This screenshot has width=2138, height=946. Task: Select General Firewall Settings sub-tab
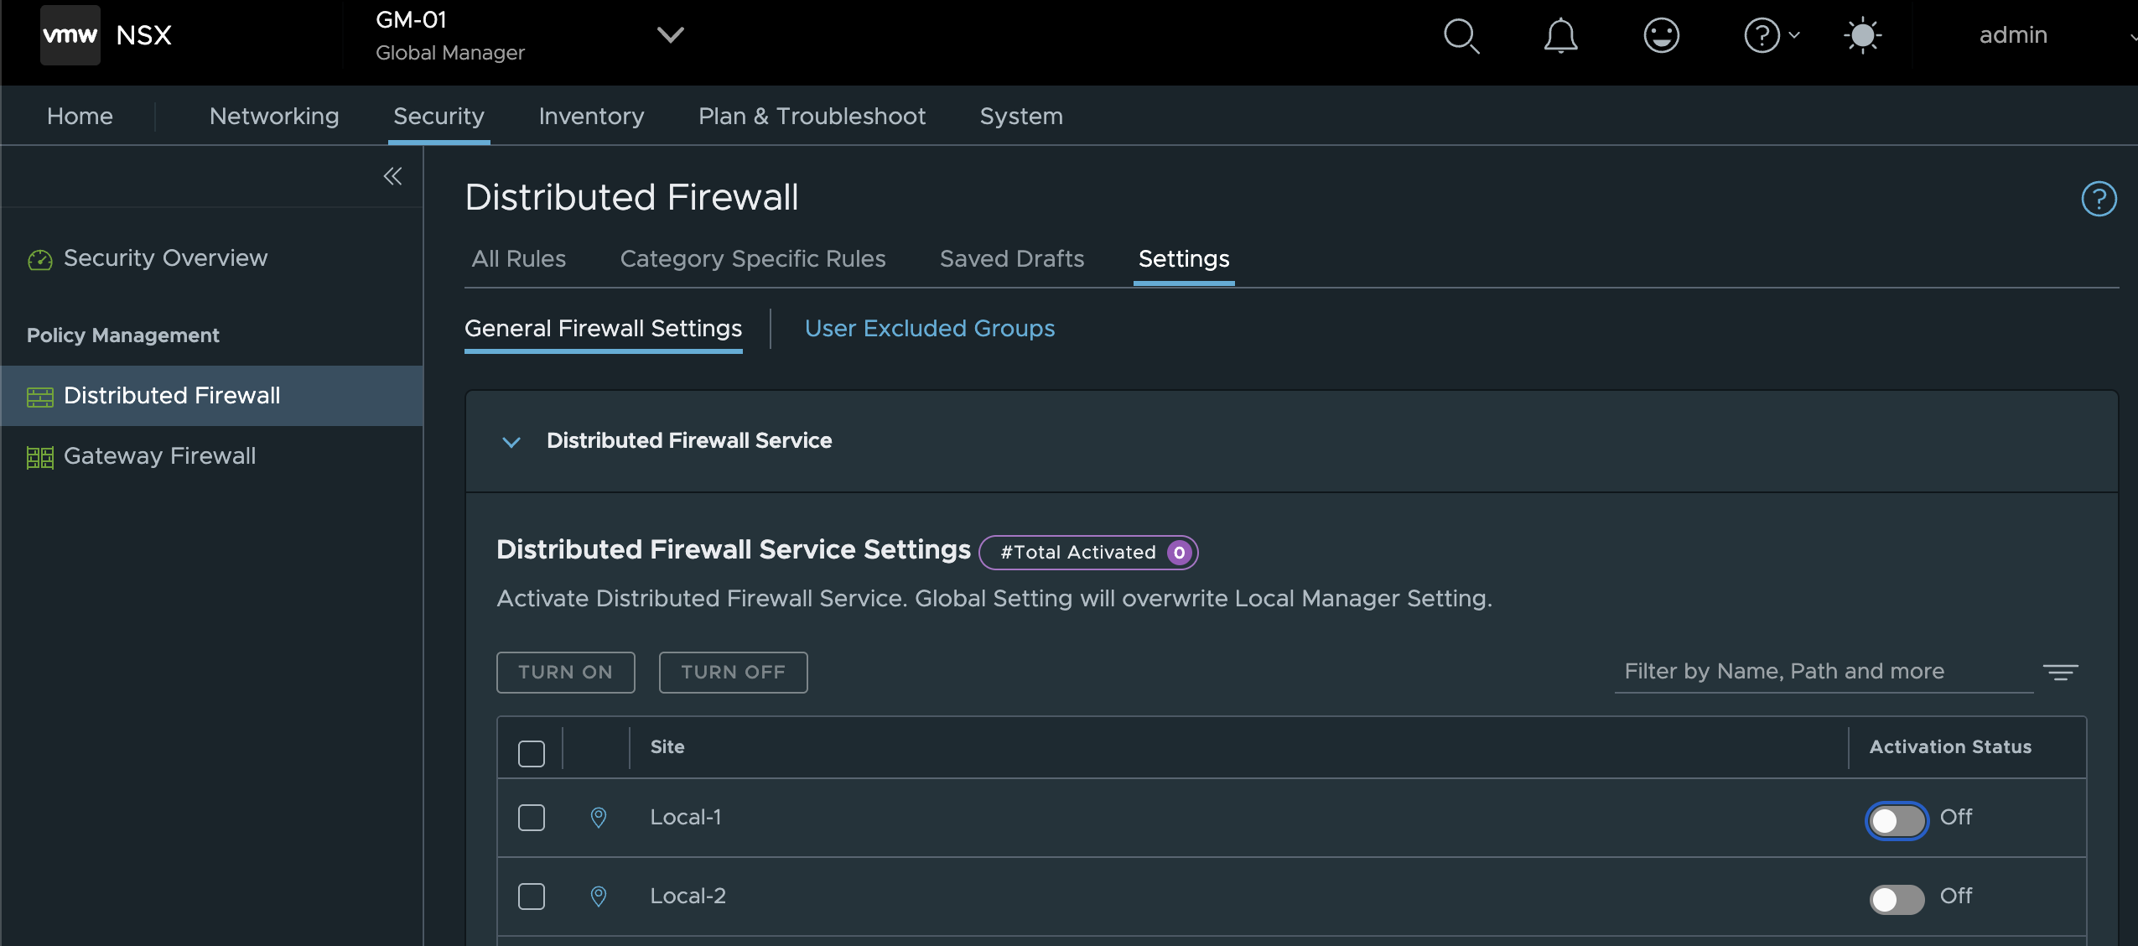click(603, 328)
